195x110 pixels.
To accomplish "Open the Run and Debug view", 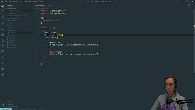I will 3,23.
